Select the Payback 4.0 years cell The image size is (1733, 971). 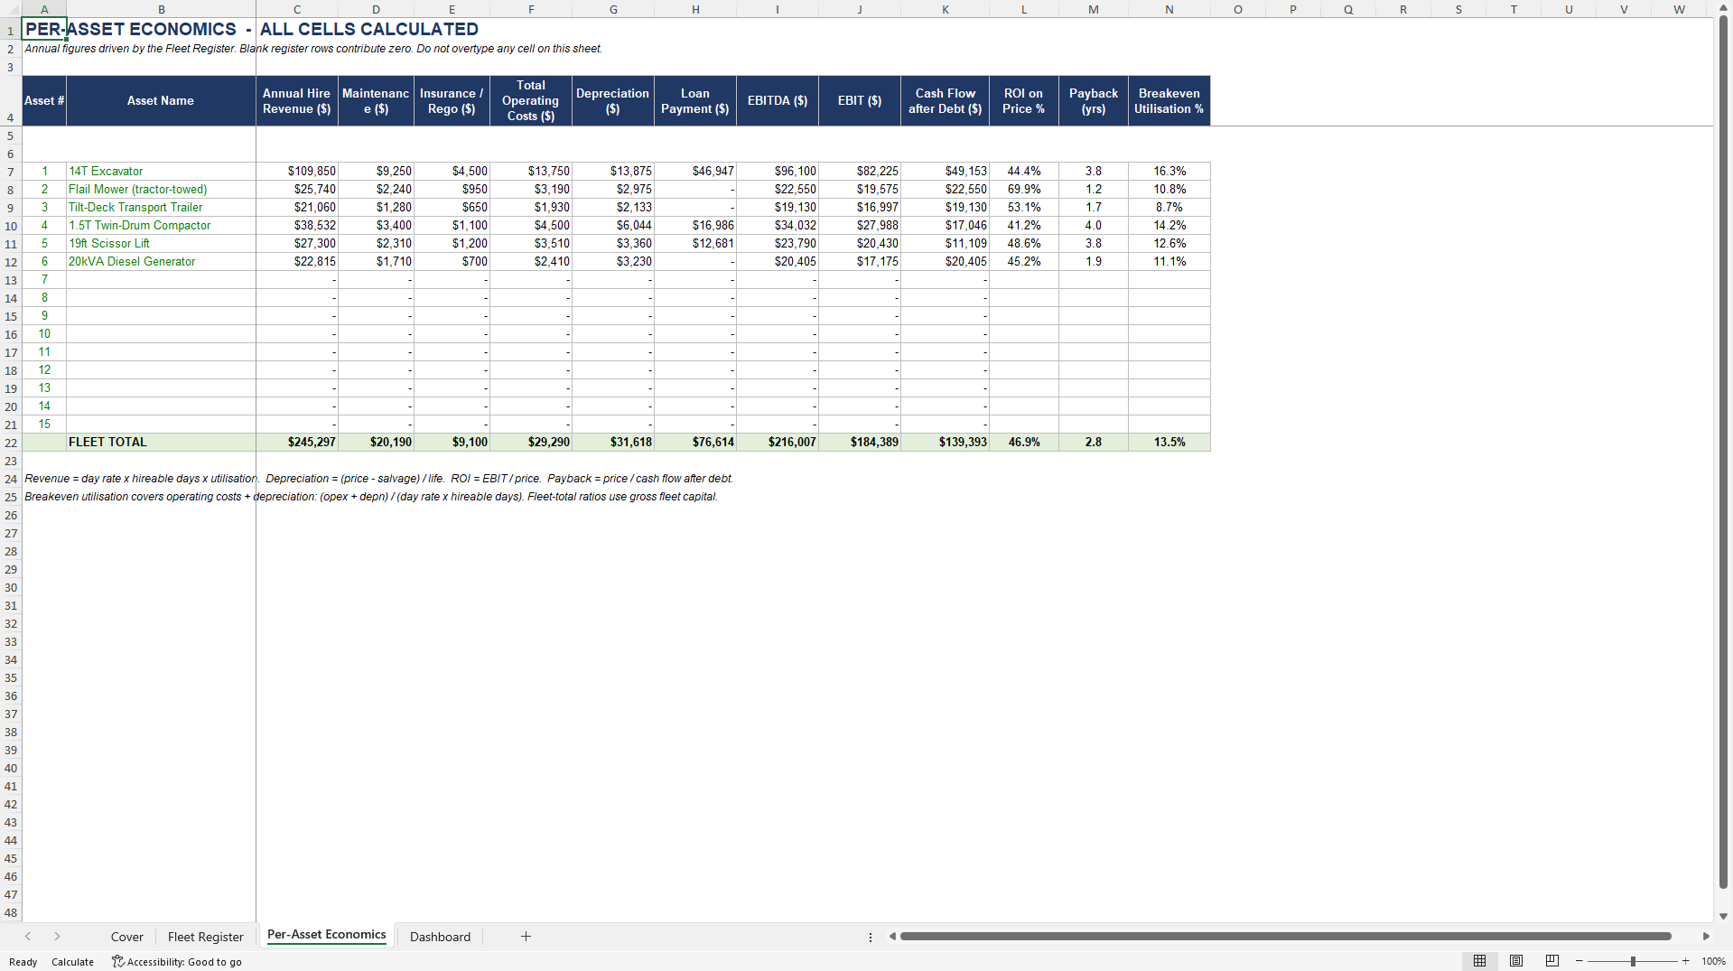click(1094, 226)
